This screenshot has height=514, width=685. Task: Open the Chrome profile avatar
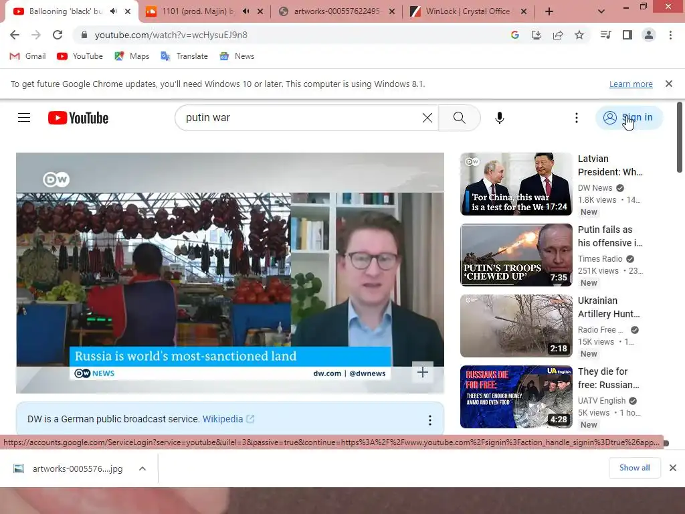[x=649, y=35]
